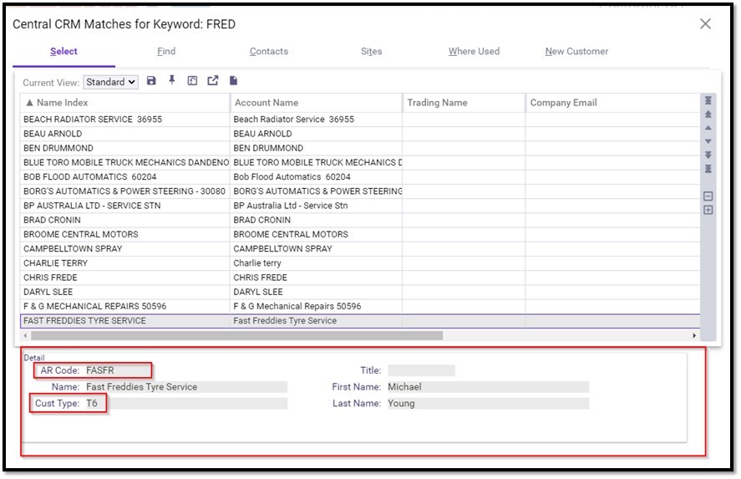
Task: Open the Where Used tab
Action: 474,51
